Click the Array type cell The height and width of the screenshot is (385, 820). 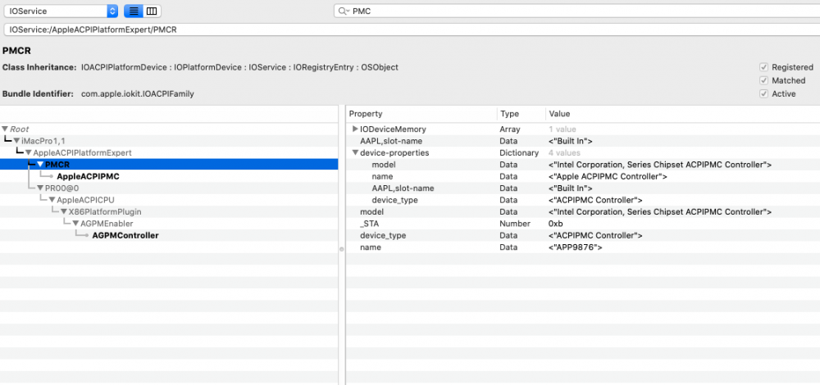pos(509,129)
